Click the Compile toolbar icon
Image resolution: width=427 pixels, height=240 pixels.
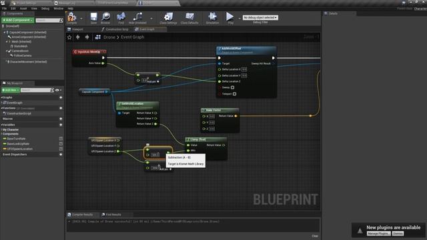(x=71, y=17)
